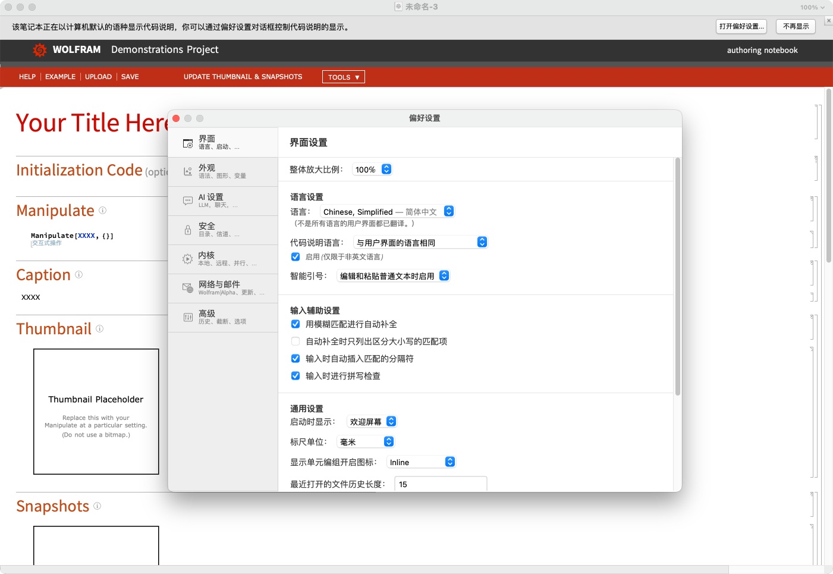
Task: Click the 最近打开的文件历史长度 input field
Action: (x=441, y=484)
